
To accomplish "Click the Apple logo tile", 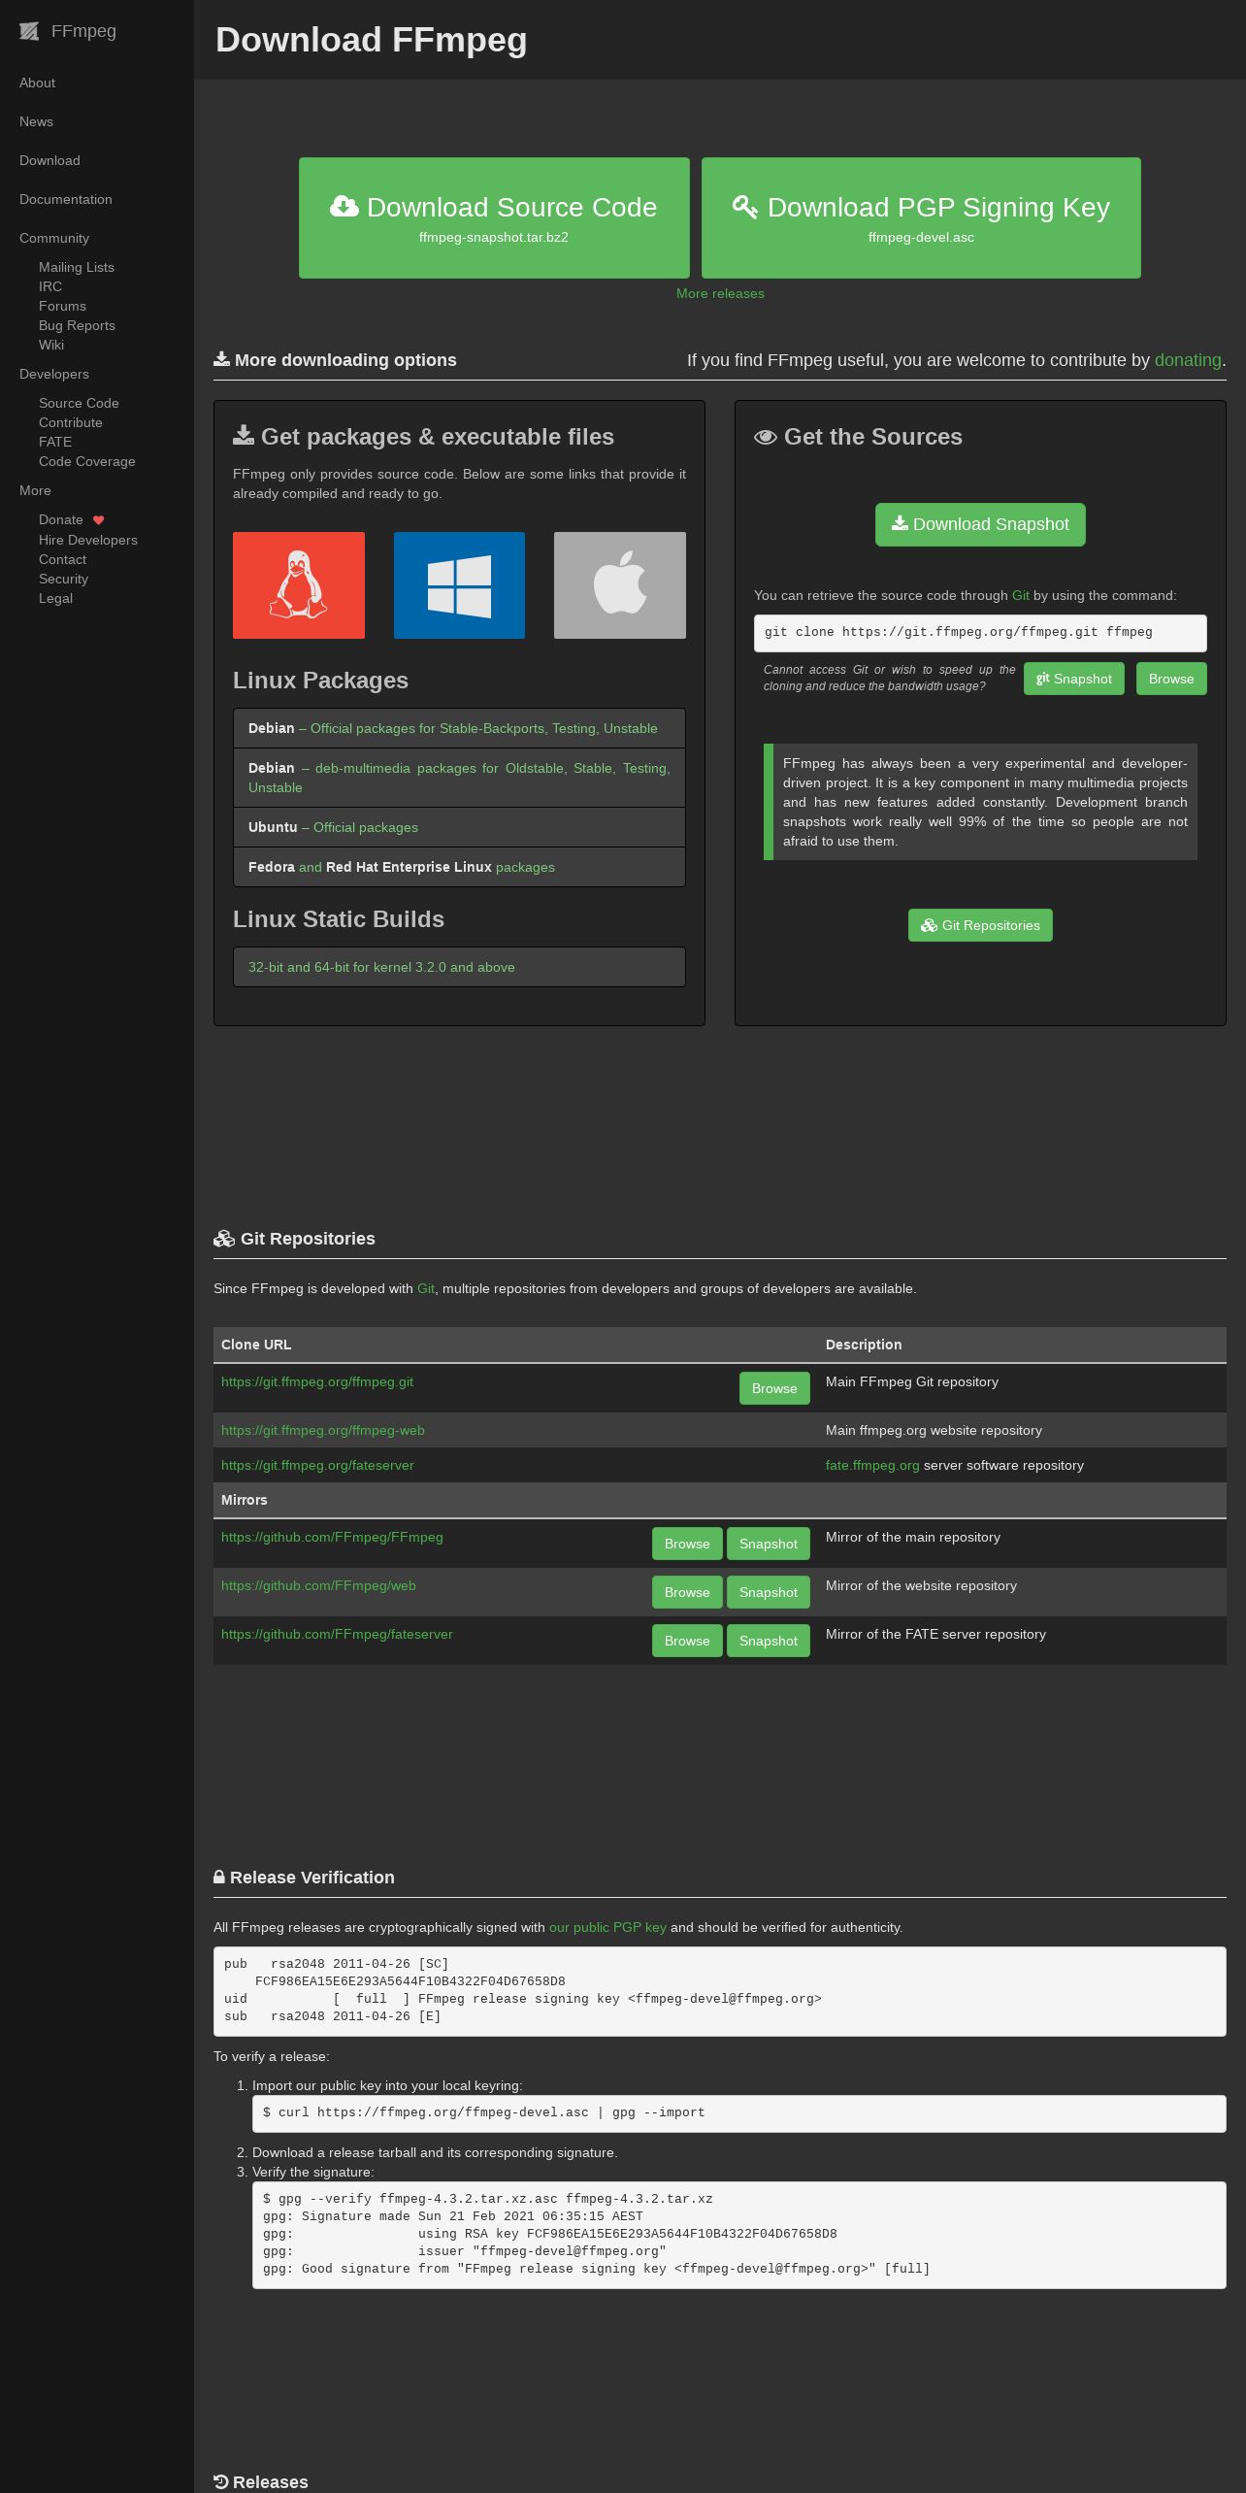I will (620, 585).
